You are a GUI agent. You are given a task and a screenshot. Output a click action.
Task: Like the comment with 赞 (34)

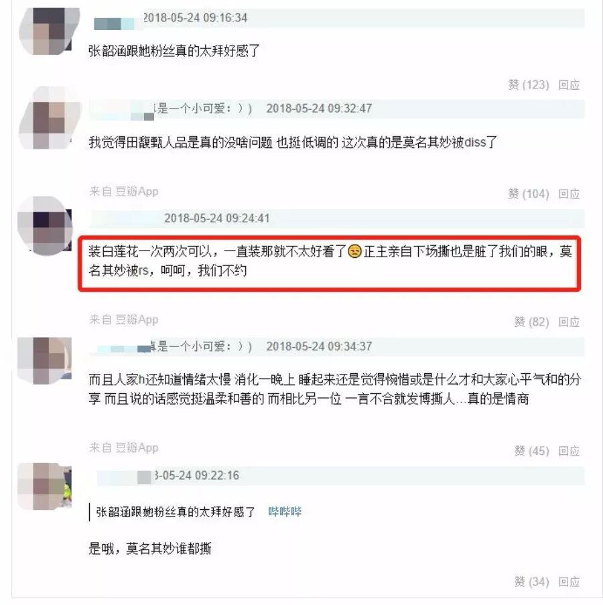[x=531, y=582]
